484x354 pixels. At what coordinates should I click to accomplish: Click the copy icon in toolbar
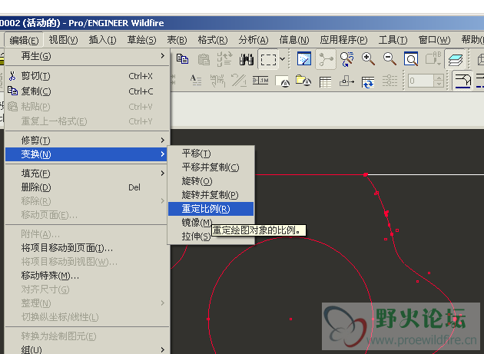pos(182,58)
